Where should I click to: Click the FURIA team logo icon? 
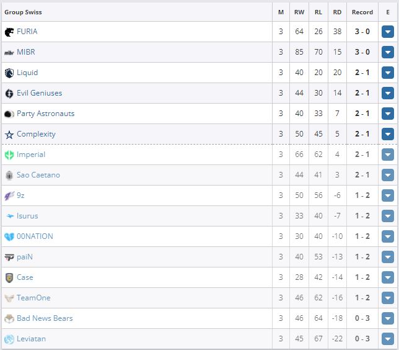tap(9, 32)
